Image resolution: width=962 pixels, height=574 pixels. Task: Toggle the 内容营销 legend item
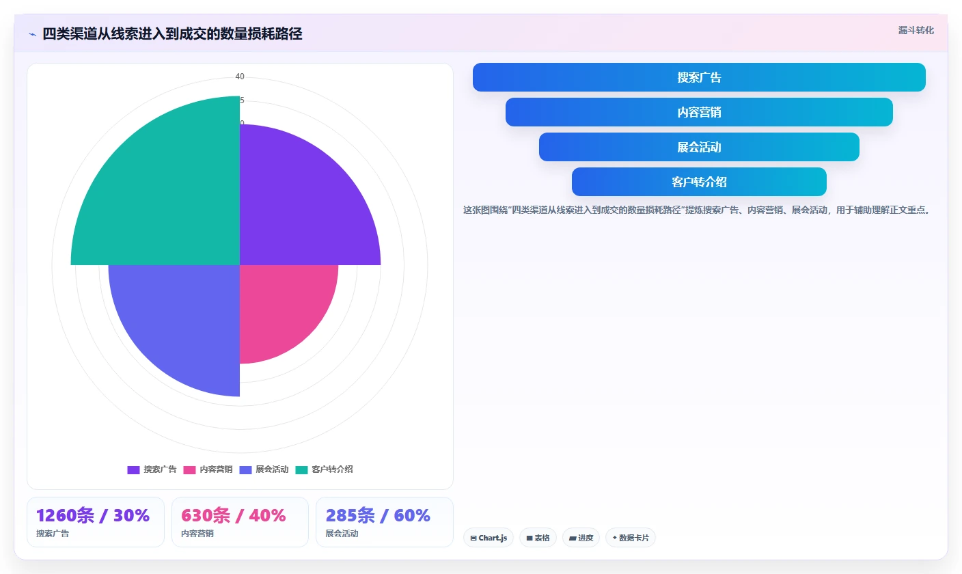208,469
